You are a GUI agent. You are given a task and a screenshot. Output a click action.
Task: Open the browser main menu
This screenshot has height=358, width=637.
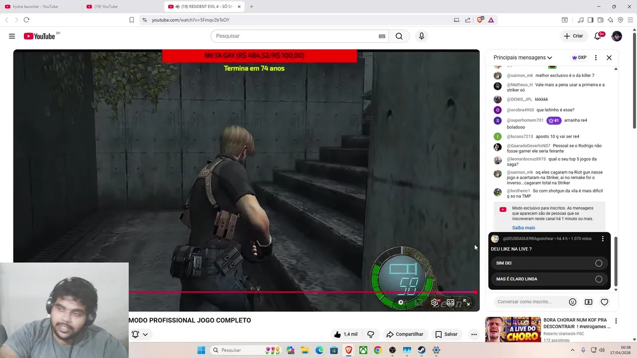(631, 20)
